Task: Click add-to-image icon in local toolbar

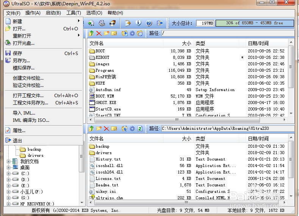Action: pyautogui.click(x=125, y=129)
